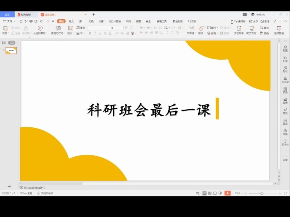290x217 pixels.
Task: Click the zoom slider handle
Action: coord(262,193)
